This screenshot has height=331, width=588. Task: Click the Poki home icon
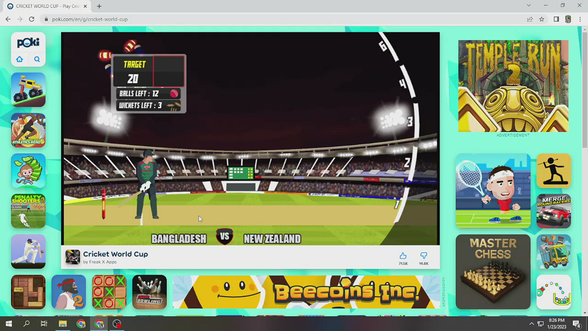tap(20, 59)
